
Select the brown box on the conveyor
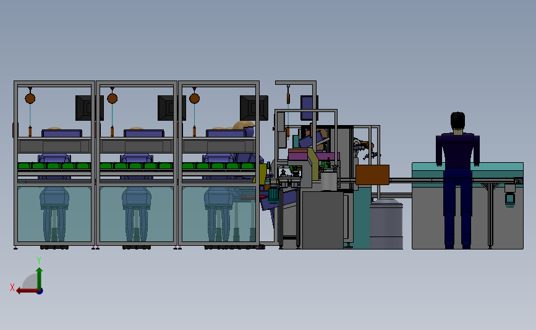[x=372, y=175]
